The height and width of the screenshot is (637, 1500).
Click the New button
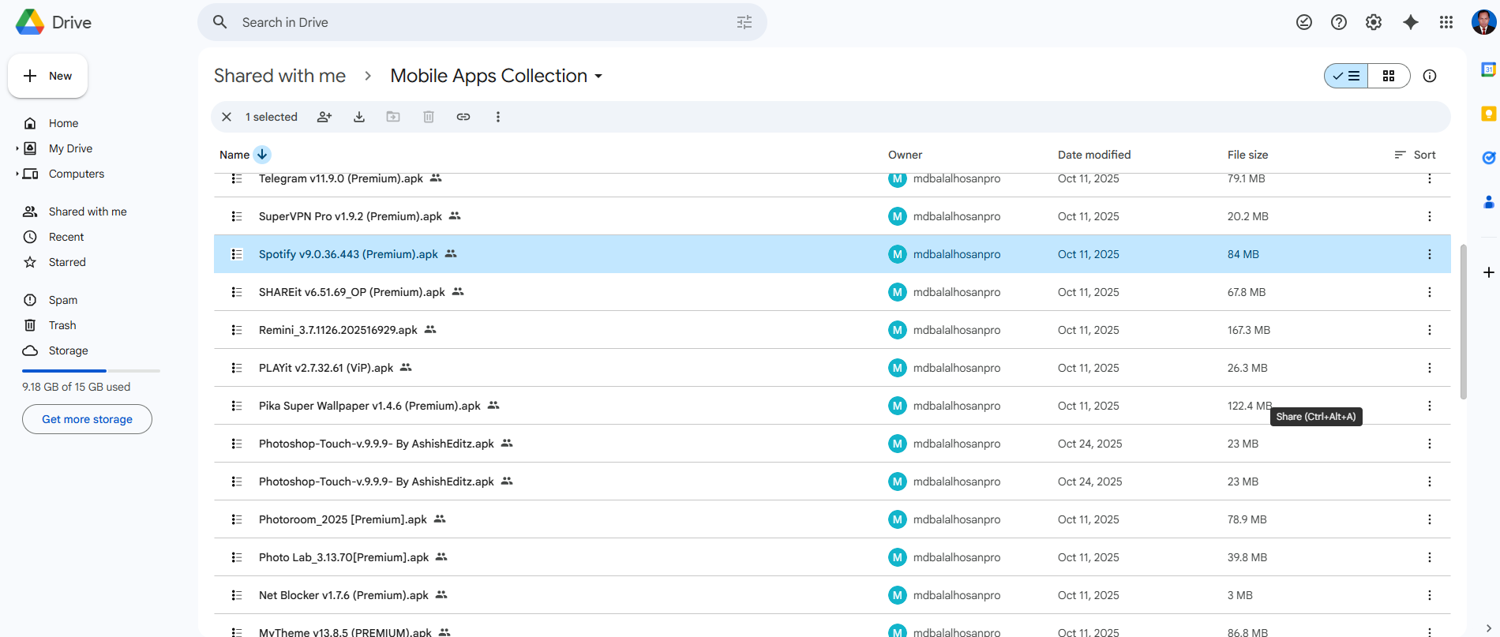(x=48, y=76)
